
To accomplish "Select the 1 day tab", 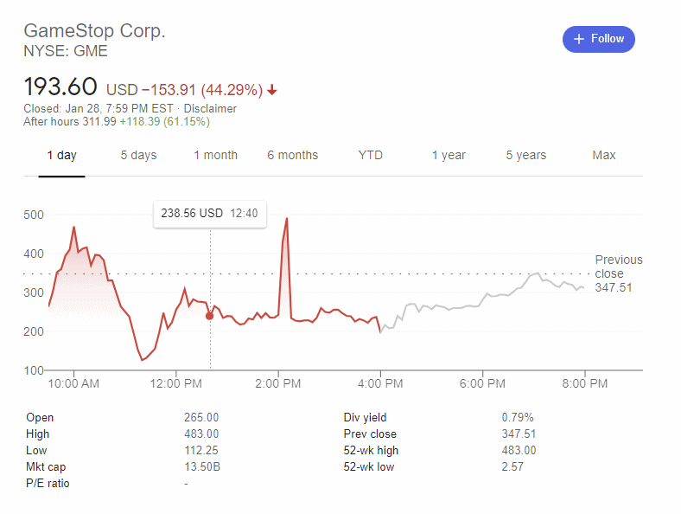I will [x=61, y=156].
